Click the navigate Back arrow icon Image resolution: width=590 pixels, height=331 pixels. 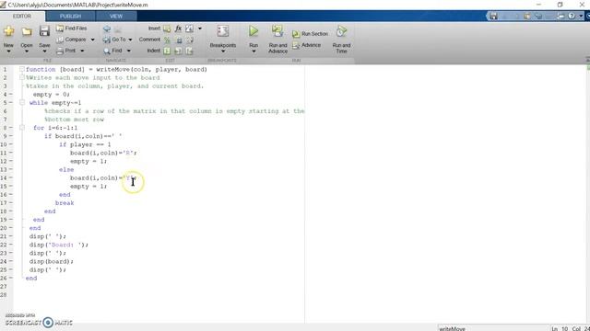click(x=107, y=29)
